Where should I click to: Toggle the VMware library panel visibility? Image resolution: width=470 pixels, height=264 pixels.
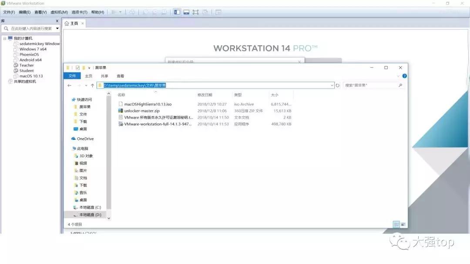(177, 12)
